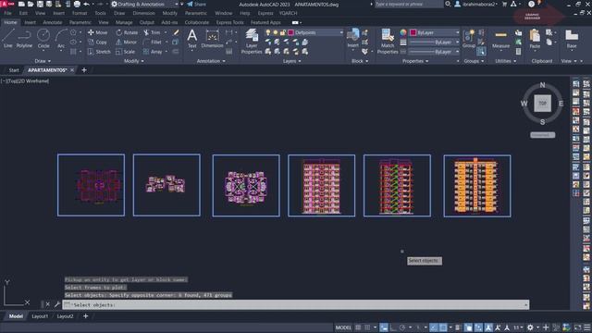Screen dimensions: 592x333
Task: Select the Line tool
Action: pyautogui.click(x=8, y=39)
